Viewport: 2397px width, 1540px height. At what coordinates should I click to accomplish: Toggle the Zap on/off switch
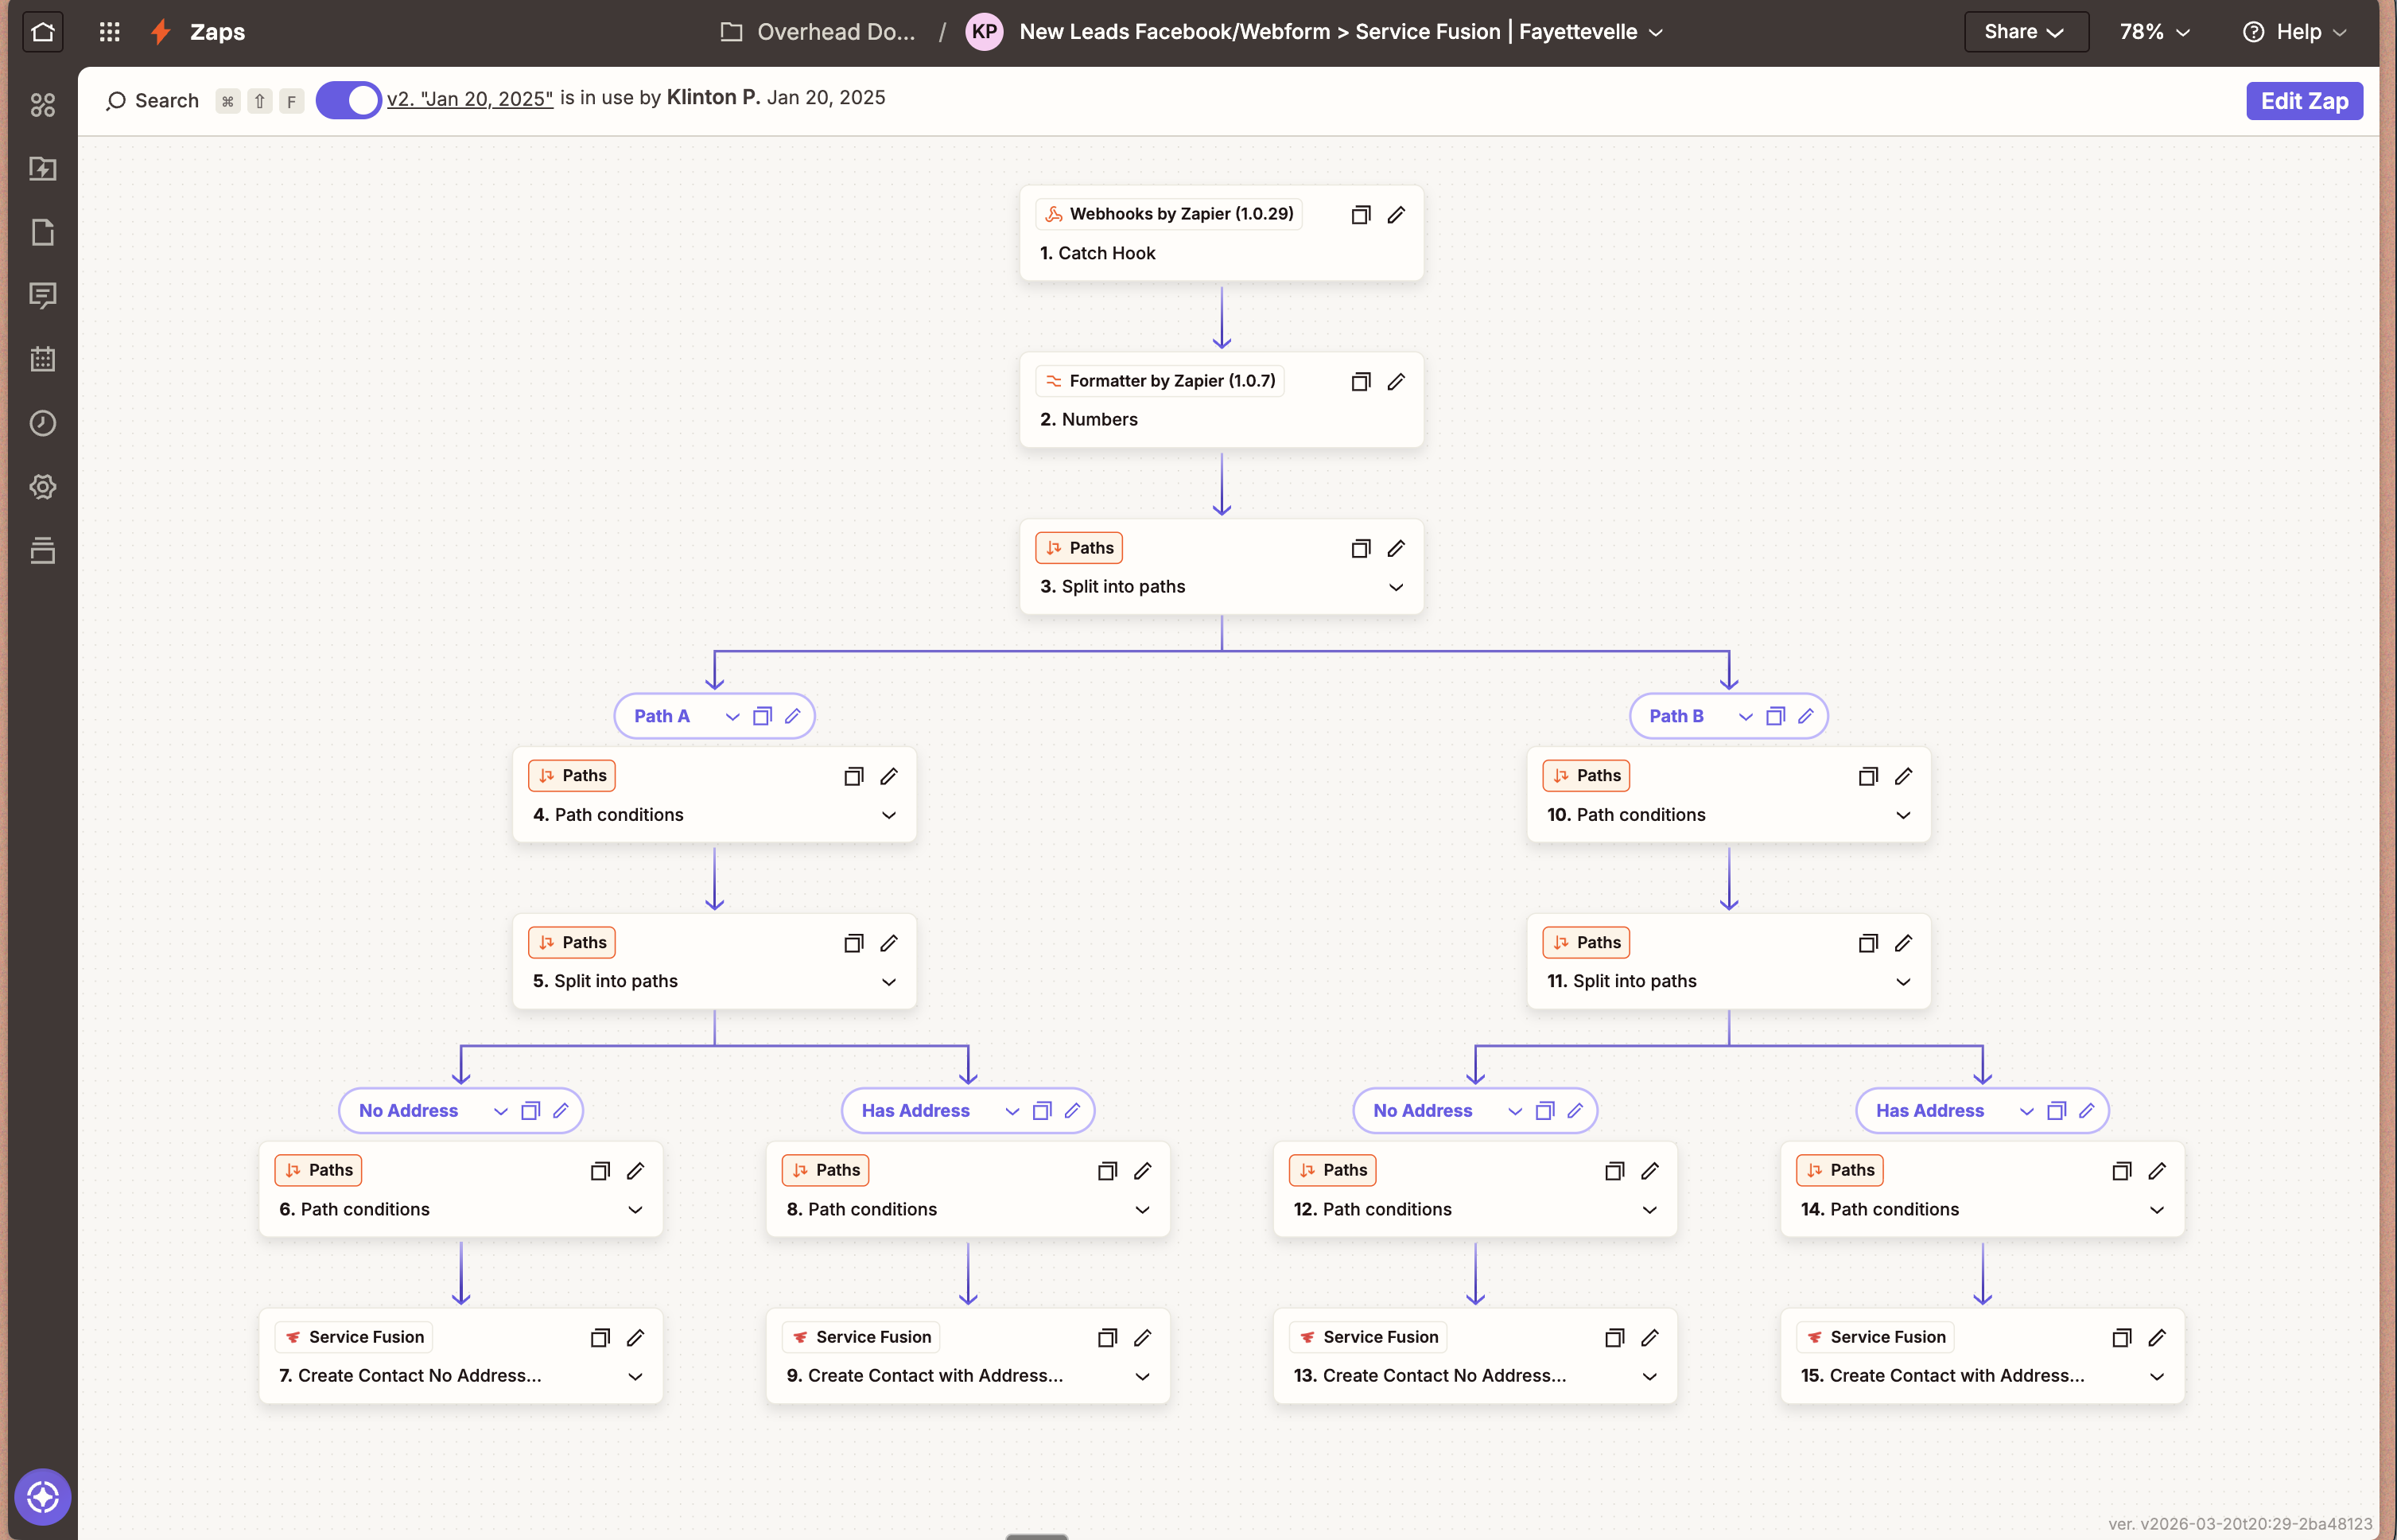coord(348,100)
